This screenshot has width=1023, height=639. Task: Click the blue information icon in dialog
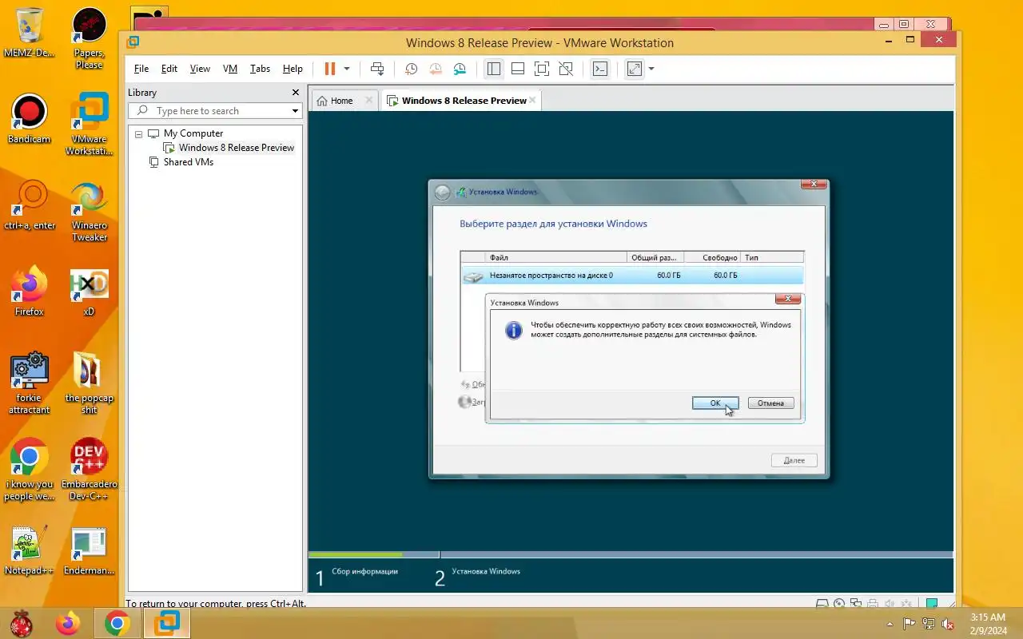point(514,330)
